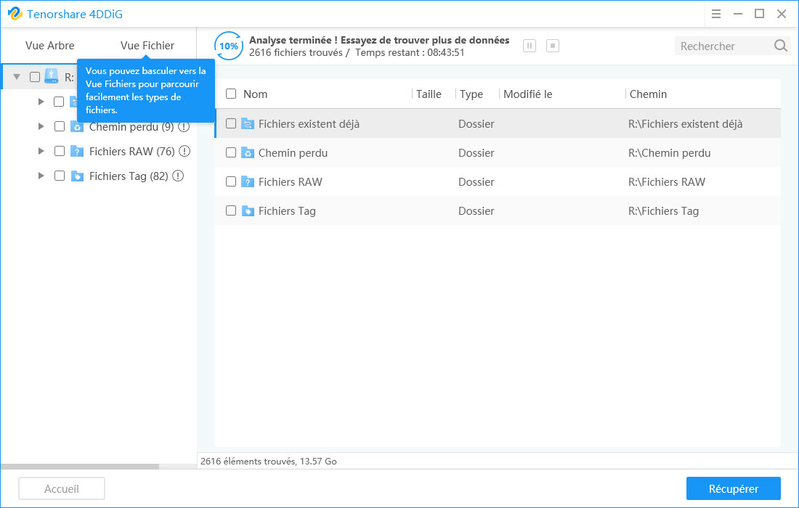The image size is (799, 508).
Task: Select Fichiers RAW (76) label in tree
Action: [132, 151]
